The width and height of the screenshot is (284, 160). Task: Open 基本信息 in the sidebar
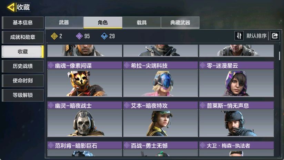(x=23, y=23)
